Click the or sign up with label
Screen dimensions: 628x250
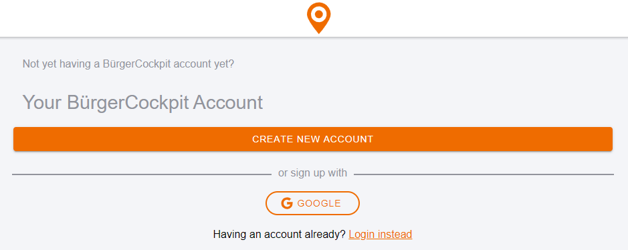click(312, 173)
